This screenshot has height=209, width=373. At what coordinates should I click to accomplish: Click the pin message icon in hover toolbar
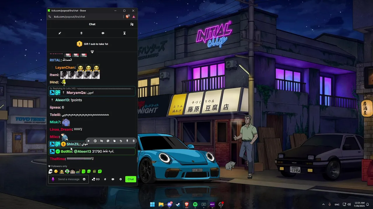click(127, 141)
